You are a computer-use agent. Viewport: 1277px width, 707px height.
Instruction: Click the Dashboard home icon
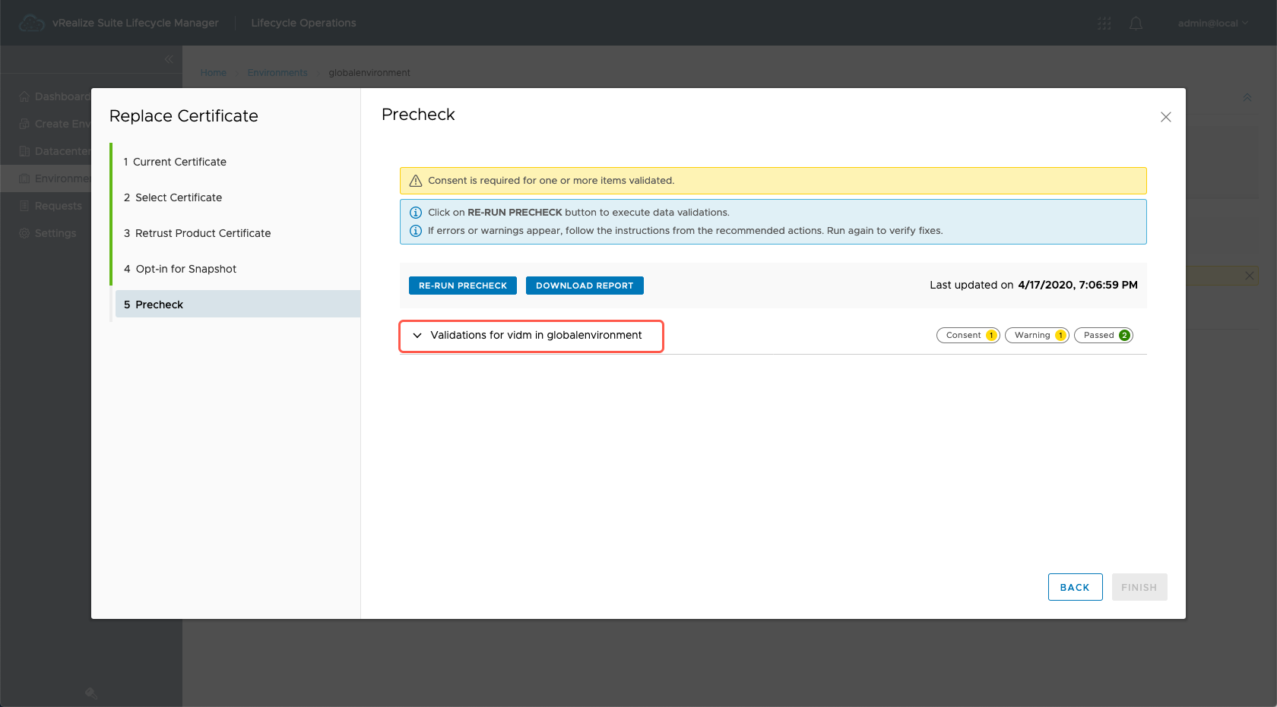coord(24,96)
